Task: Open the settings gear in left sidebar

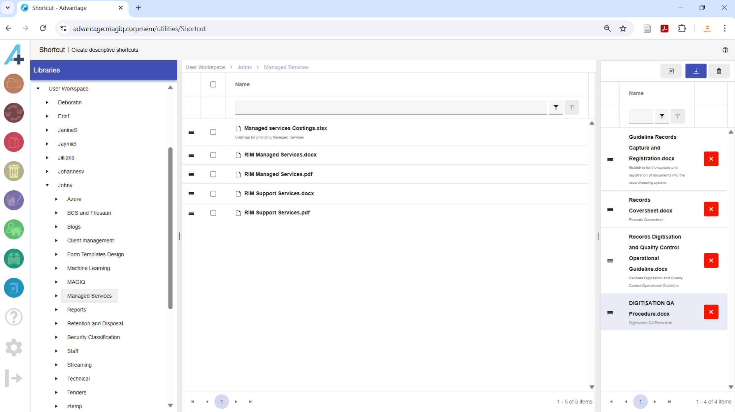Action: (14, 347)
